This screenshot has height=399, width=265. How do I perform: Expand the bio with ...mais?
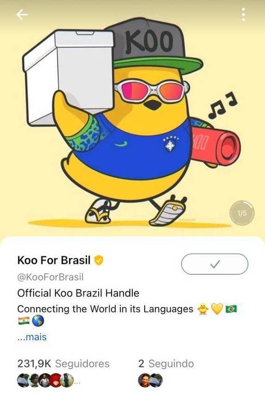32,337
